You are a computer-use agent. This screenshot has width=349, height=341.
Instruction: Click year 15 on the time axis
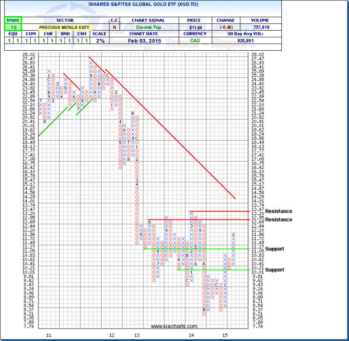pyautogui.click(x=225, y=336)
